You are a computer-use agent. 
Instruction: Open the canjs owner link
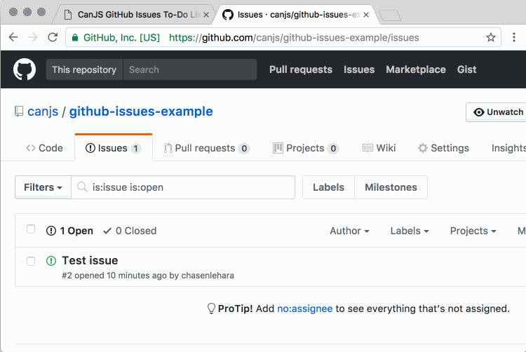pos(43,111)
